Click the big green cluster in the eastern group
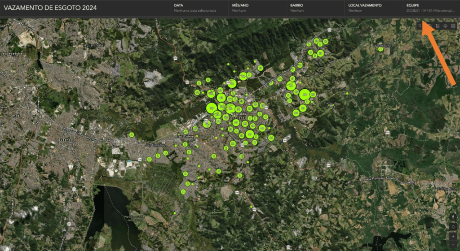Image resolution: width=460 pixels, height=251 pixels. pos(304,94)
